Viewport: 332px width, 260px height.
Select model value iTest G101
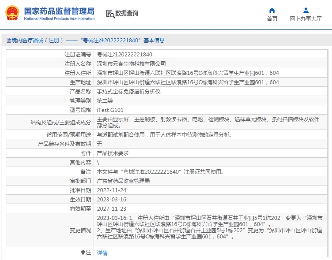pyautogui.click(x=110, y=110)
